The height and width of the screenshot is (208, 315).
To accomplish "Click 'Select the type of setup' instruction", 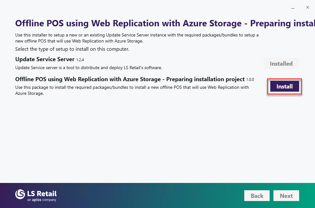I will (72, 49).
